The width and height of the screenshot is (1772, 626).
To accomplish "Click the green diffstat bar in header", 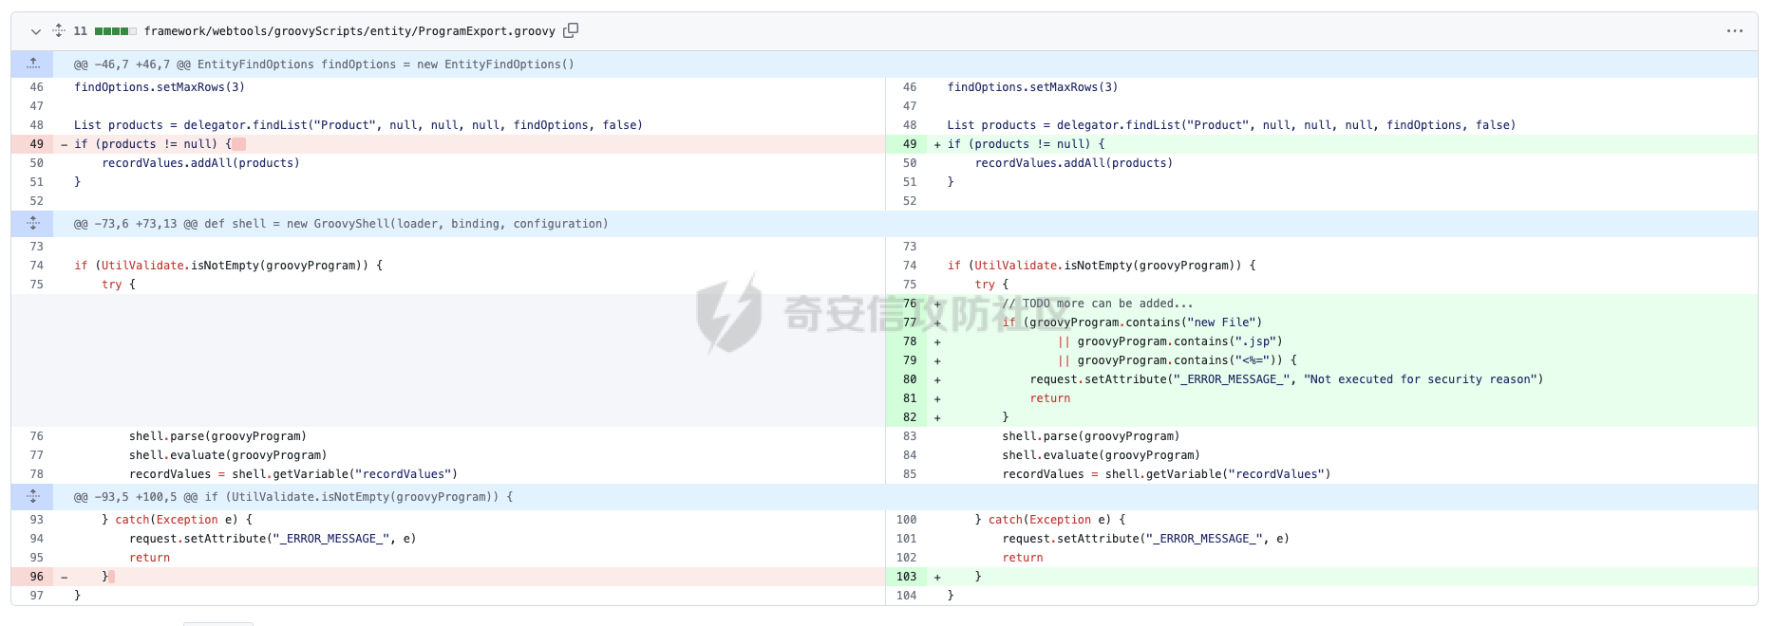I will point(115,31).
